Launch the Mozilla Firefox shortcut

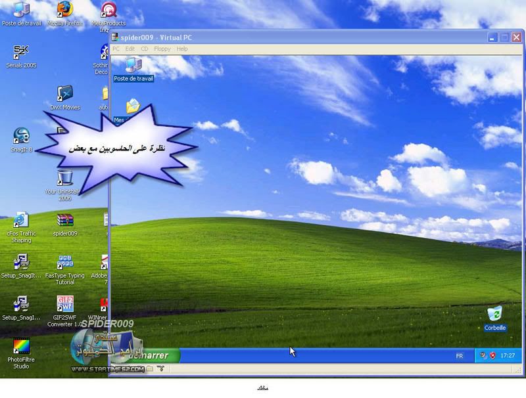click(x=64, y=14)
